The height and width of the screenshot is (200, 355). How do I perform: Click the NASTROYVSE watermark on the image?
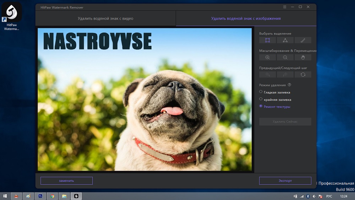click(97, 41)
